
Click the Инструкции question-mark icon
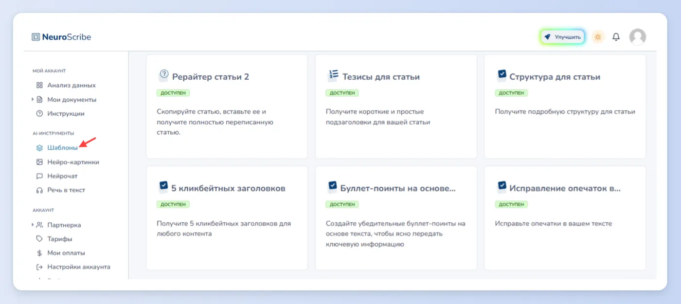pos(40,113)
